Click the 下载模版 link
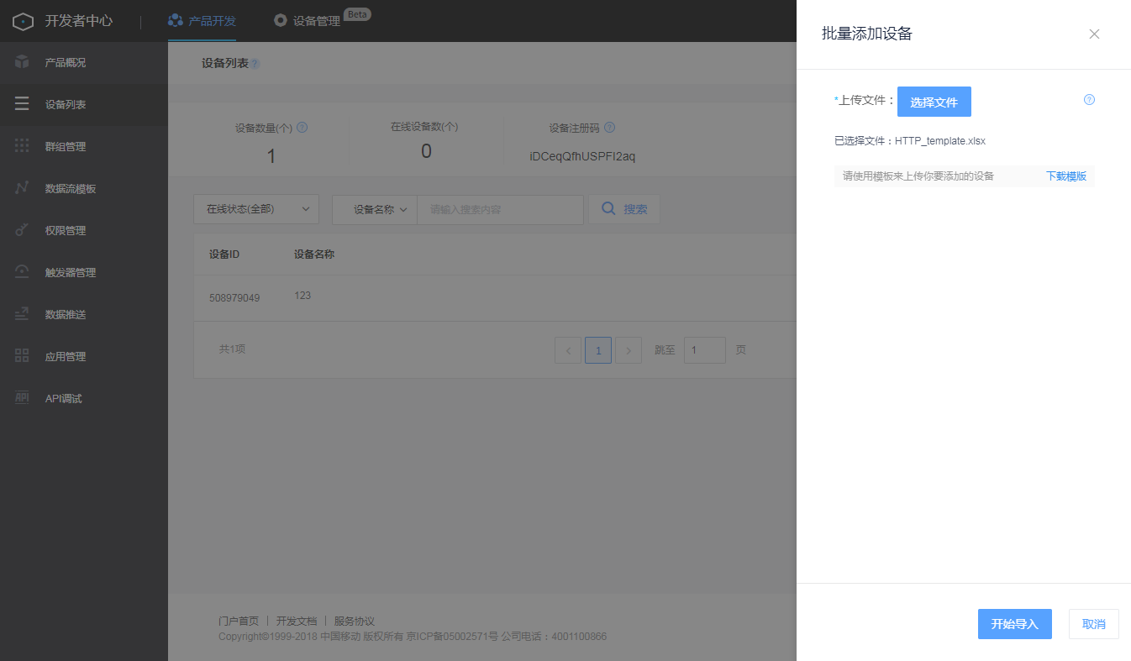 pyautogui.click(x=1065, y=176)
